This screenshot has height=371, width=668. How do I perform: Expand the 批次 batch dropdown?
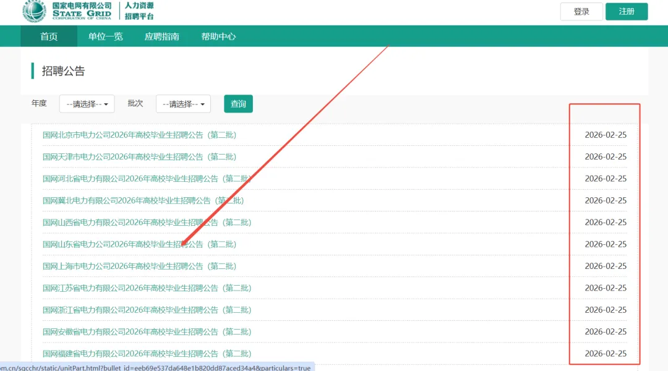tap(183, 104)
